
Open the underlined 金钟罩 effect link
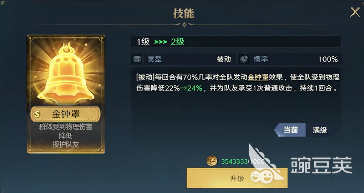pyautogui.click(x=258, y=78)
